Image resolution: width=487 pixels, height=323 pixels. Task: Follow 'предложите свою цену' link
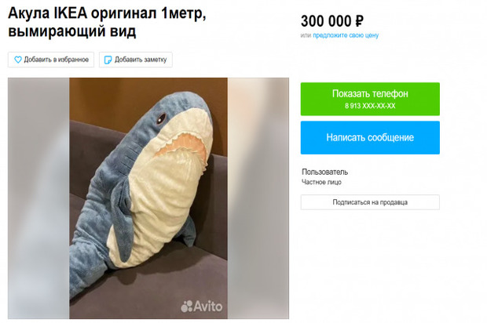tap(346, 35)
